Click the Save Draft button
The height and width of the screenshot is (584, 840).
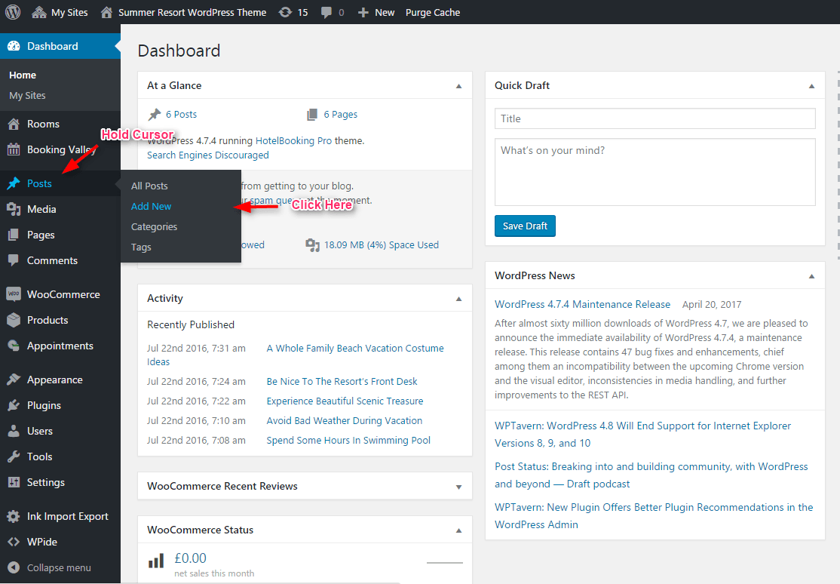tap(525, 226)
